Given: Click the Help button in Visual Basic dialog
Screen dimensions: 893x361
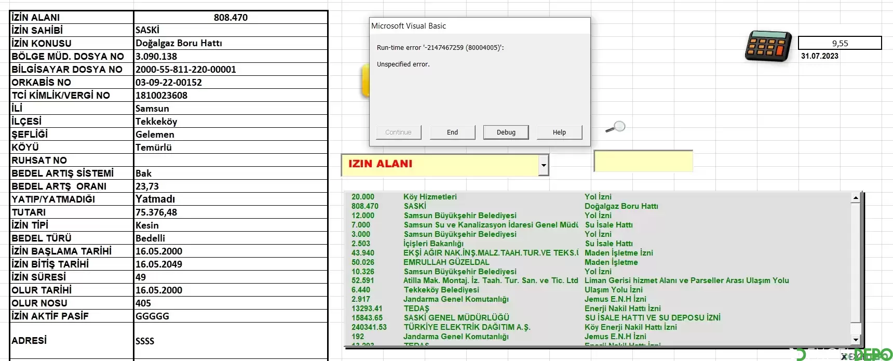Looking at the screenshot, I should point(559,132).
